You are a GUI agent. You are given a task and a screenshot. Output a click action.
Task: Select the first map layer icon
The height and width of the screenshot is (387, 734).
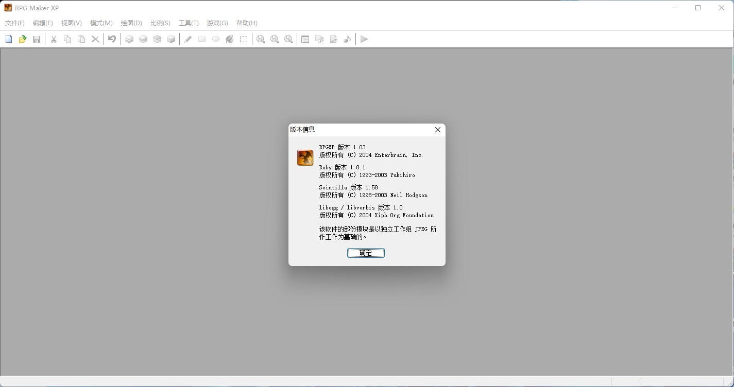(129, 39)
